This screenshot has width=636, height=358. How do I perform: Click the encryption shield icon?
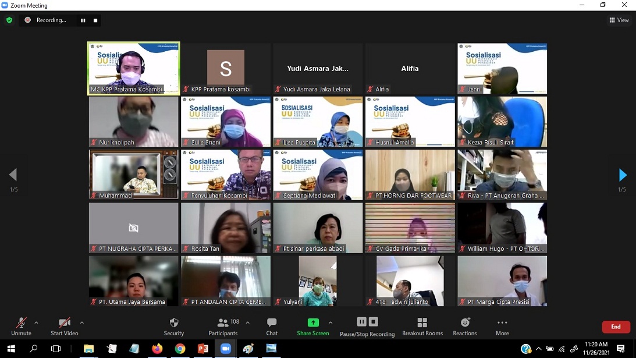tap(9, 20)
